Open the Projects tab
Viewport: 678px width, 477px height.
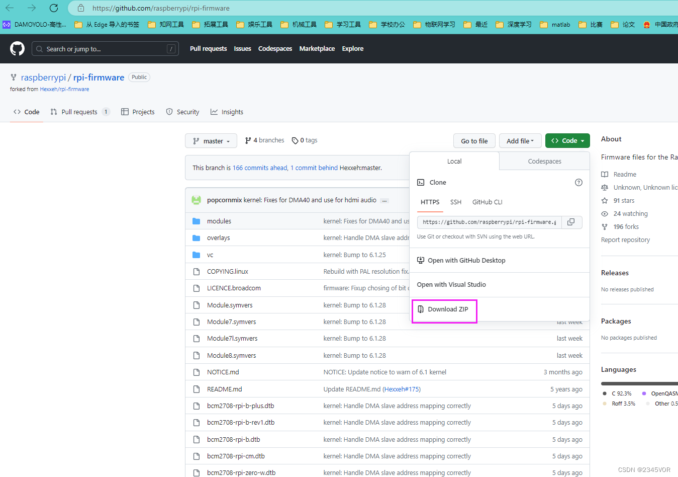[x=138, y=112]
